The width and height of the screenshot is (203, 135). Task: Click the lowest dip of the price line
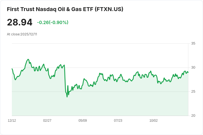pyautogui.click(x=67, y=97)
